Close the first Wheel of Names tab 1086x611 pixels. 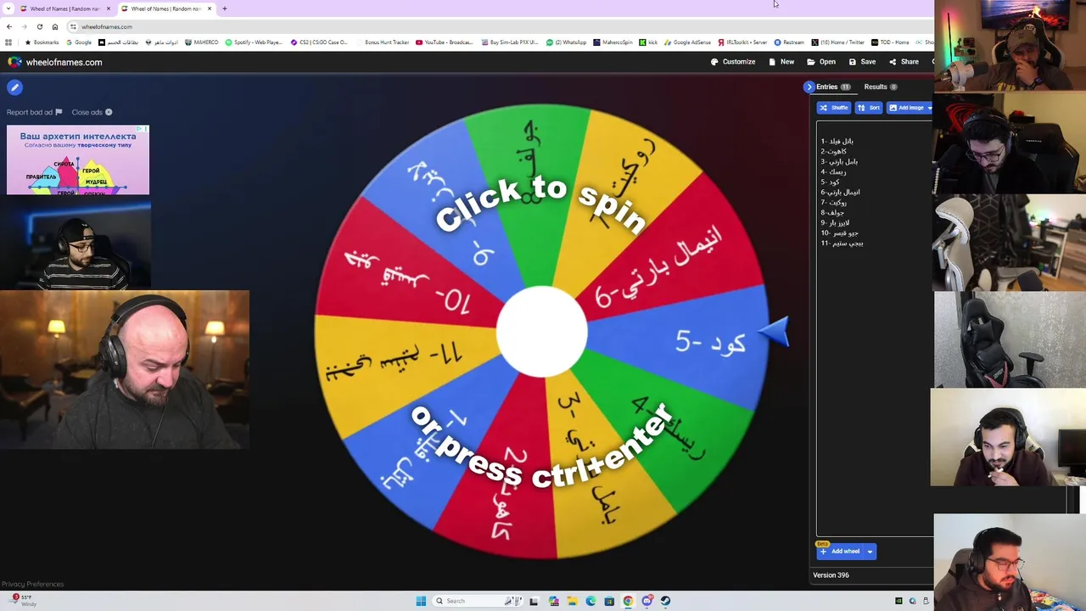click(x=108, y=8)
